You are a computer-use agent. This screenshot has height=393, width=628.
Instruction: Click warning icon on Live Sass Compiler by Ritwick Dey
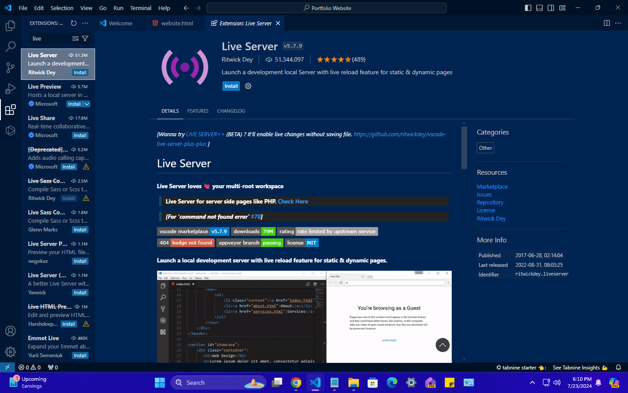(x=86, y=198)
